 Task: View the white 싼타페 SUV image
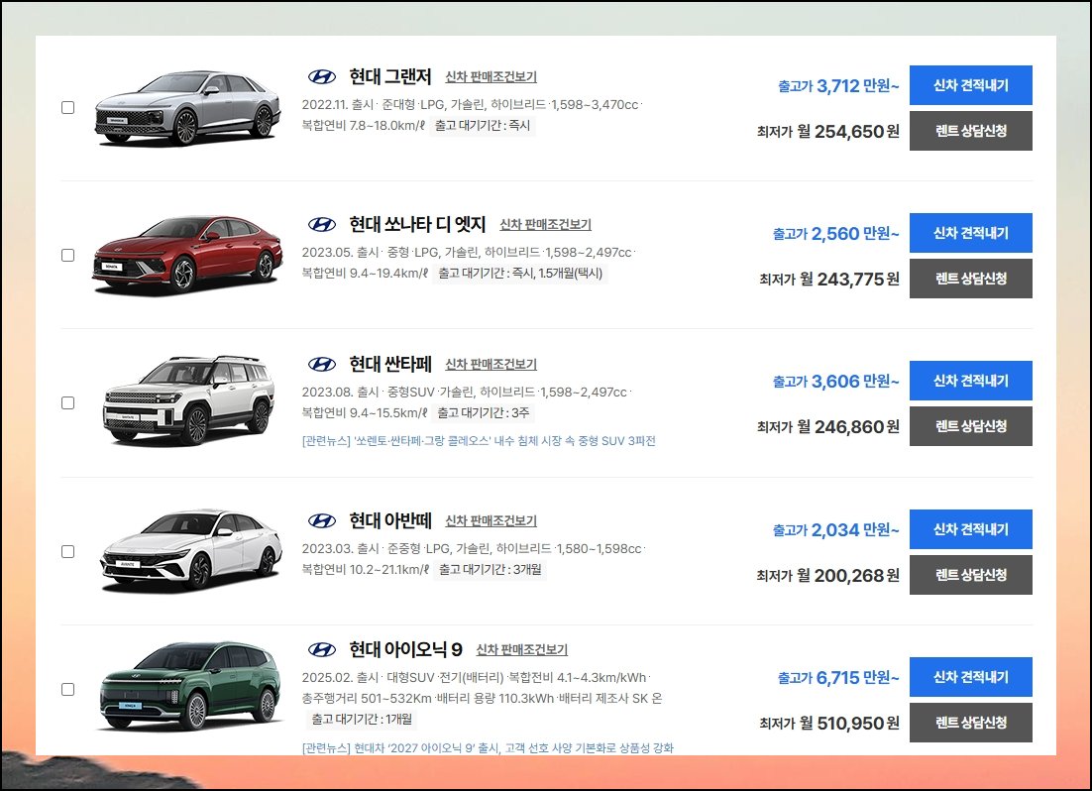188,400
